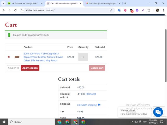The height and width of the screenshot is (125, 167).
Task: Bookmark this page with the star icon
Action: [111, 10]
